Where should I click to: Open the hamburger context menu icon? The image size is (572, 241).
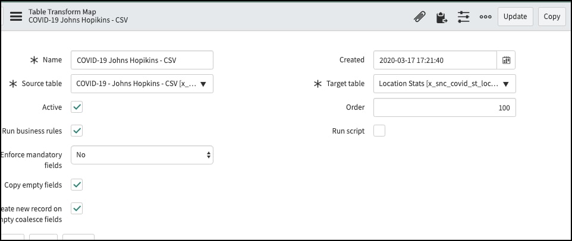click(x=16, y=16)
